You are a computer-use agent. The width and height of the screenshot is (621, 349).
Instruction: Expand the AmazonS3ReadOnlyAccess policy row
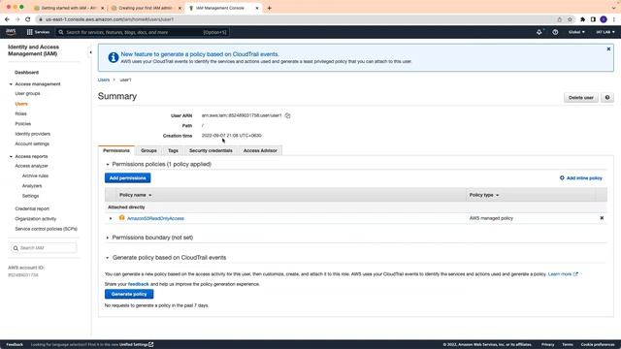click(111, 218)
